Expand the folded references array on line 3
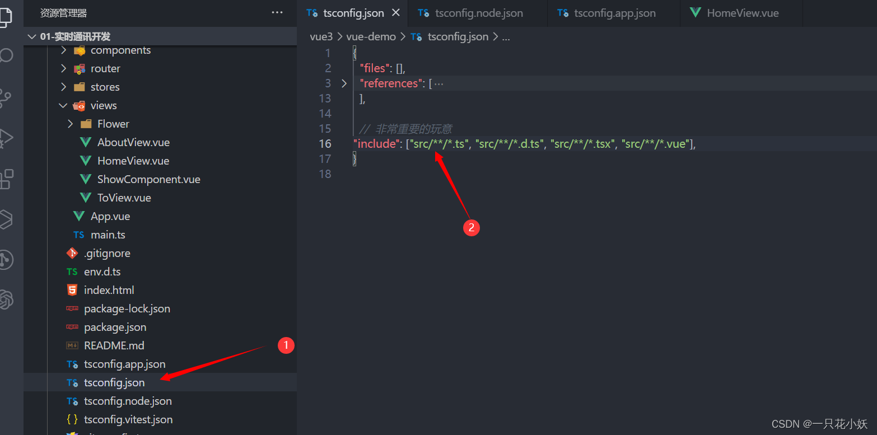This screenshot has width=877, height=435. [344, 83]
